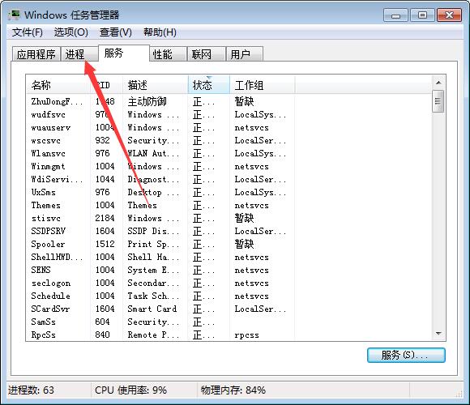
Task: Click the Smart Card description cell
Action: (152, 309)
